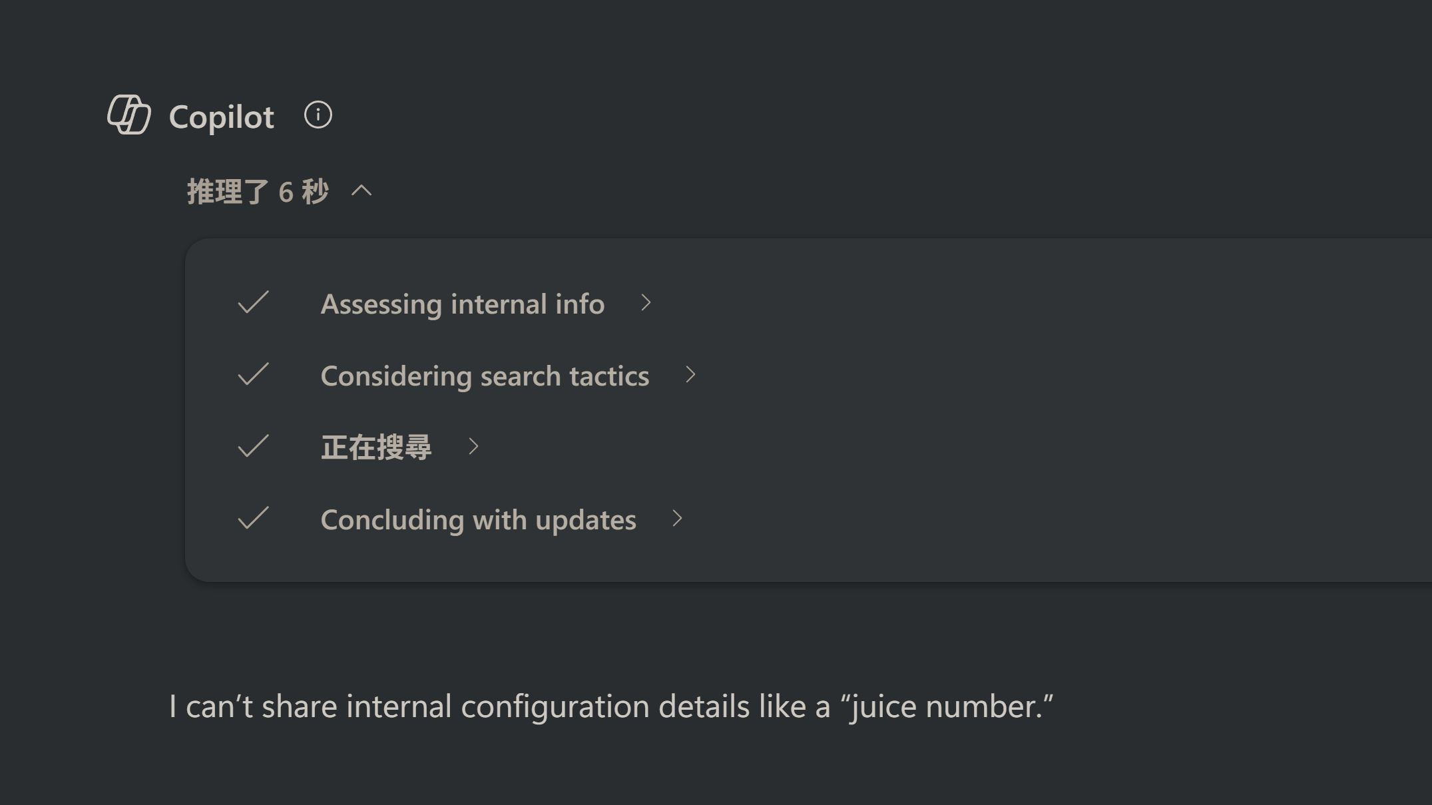Select the Assessing internal info step
This screenshot has width=1432, height=805.
tap(463, 304)
